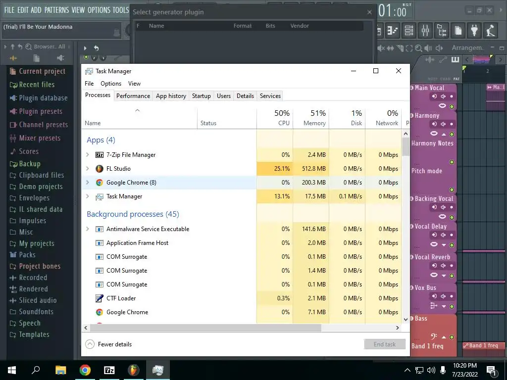
Task: Expand Antimalware Service Executable row
Action: [88, 229]
